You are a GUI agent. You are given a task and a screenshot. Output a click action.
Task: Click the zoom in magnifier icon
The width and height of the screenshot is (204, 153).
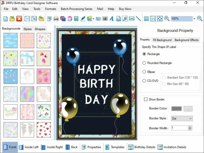pyautogui.click(x=167, y=19)
